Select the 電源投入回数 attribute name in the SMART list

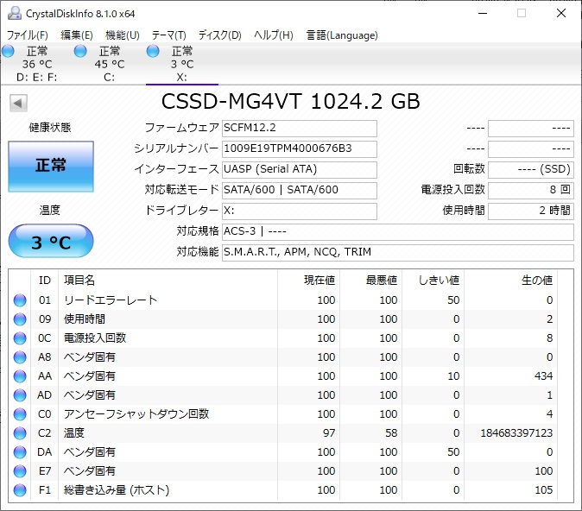pos(95,338)
